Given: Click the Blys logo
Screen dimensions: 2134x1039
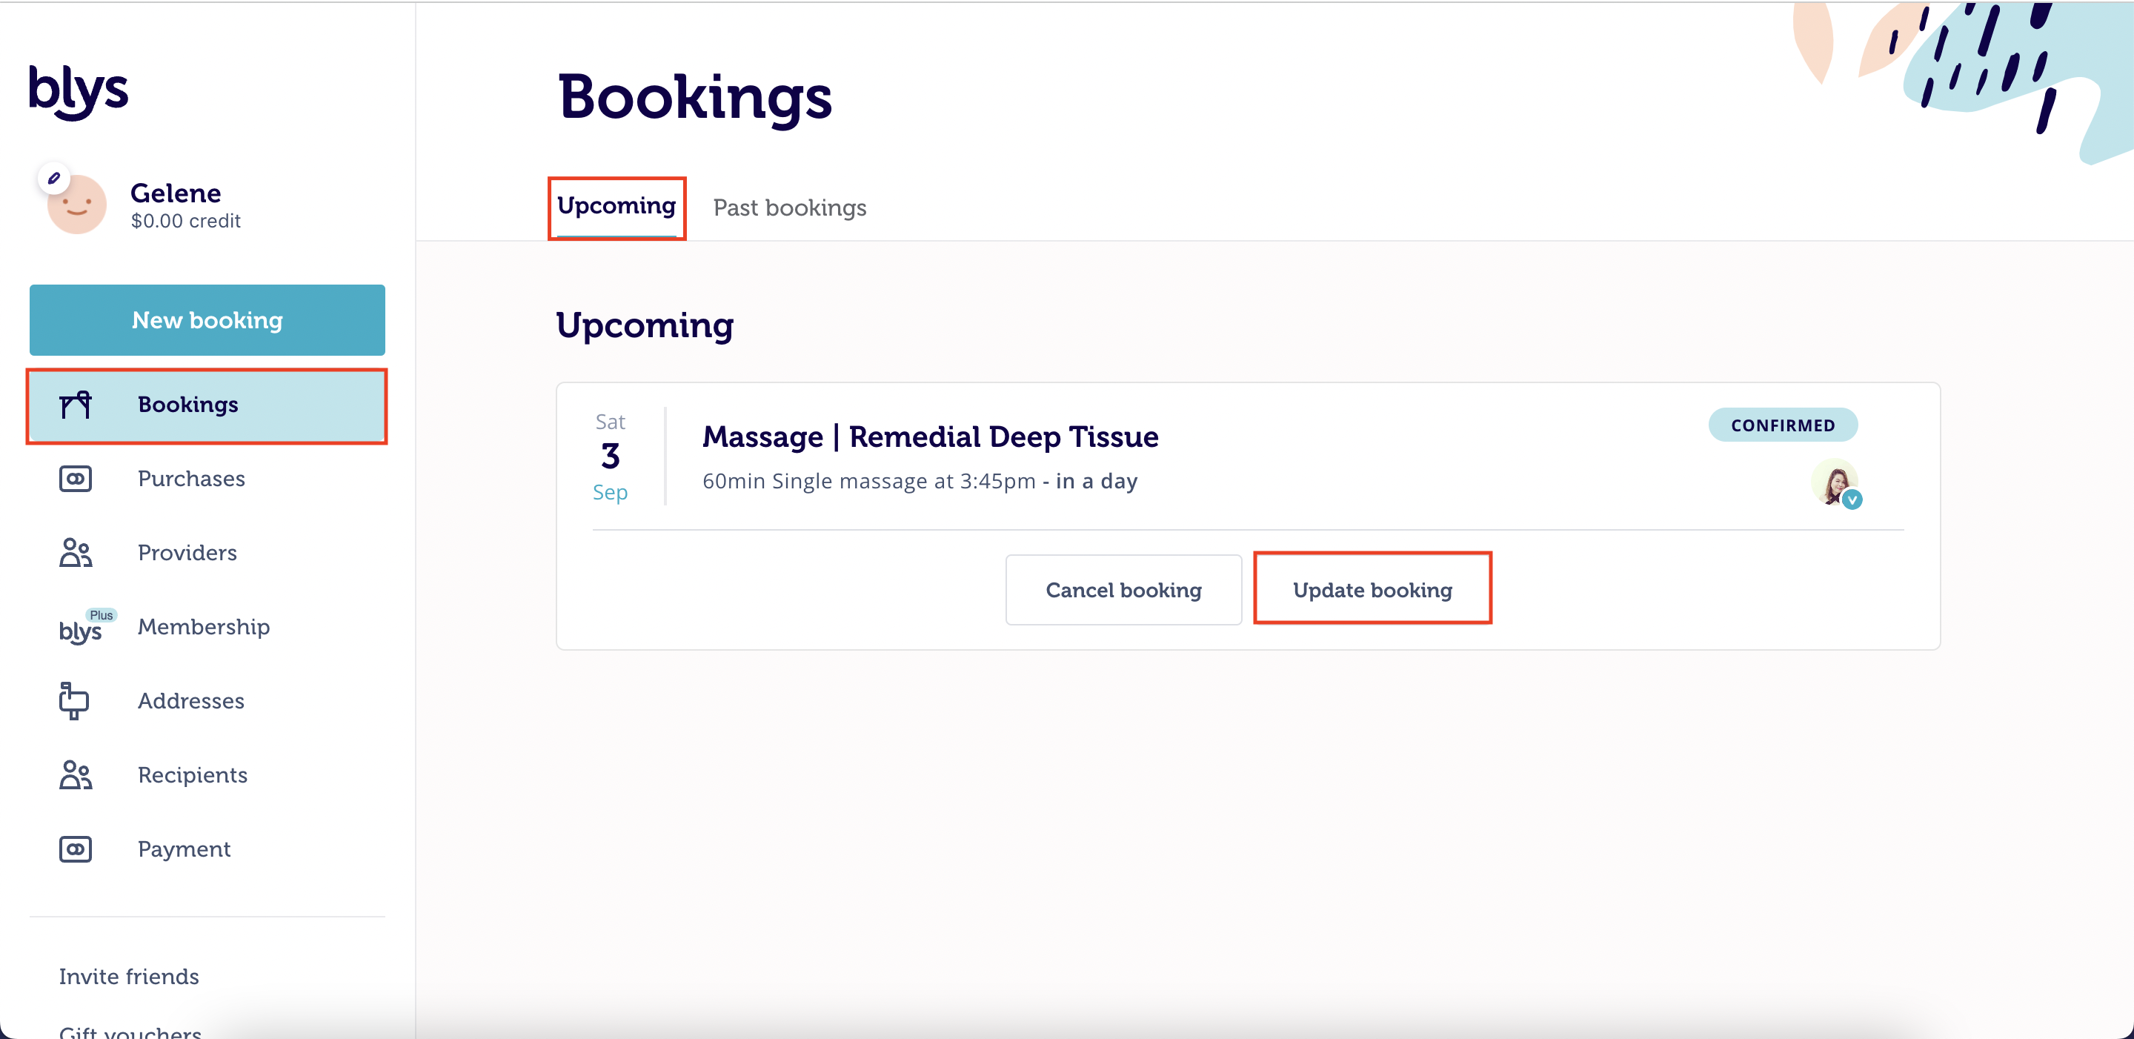Looking at the screenshot, I should tap(78, 91).
